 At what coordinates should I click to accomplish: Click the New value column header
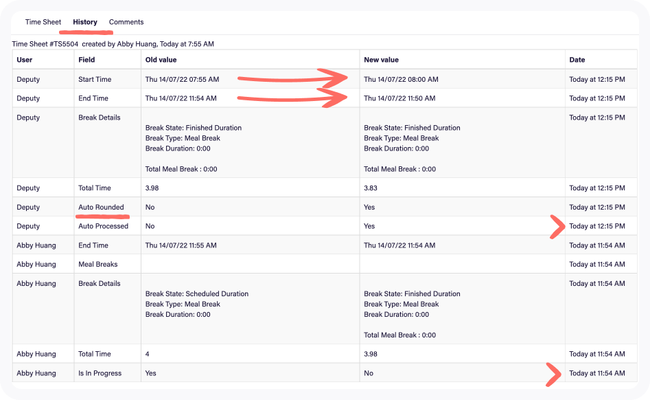click(x=381, y=60)
